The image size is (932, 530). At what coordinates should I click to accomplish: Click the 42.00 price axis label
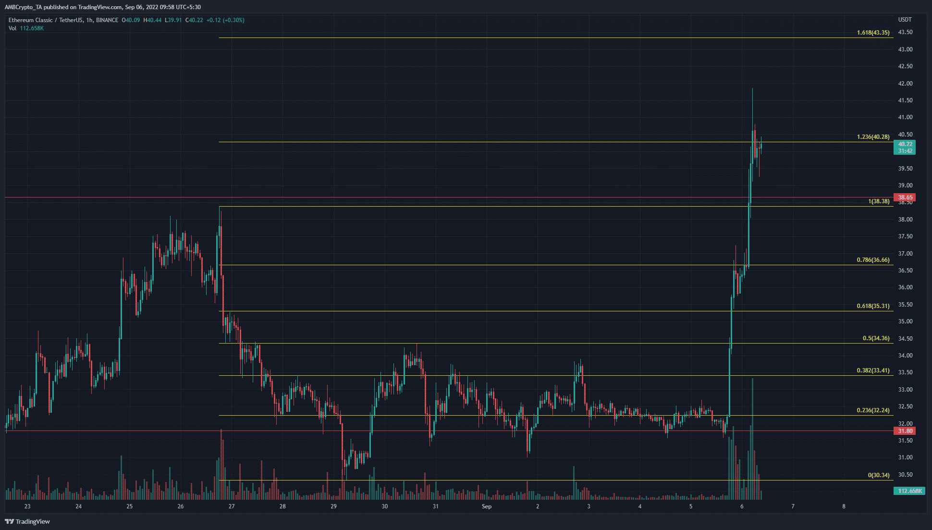905,84
